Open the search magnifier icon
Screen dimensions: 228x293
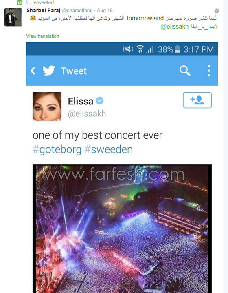click(185, 71)
